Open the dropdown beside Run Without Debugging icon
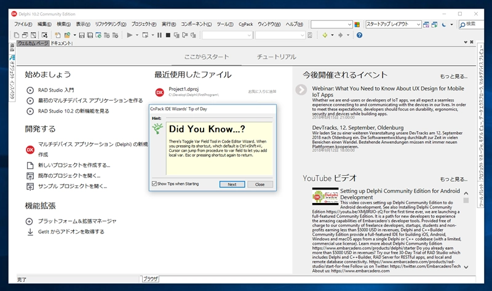This screenshot has width=492, height=291. [x=153, y=35]
